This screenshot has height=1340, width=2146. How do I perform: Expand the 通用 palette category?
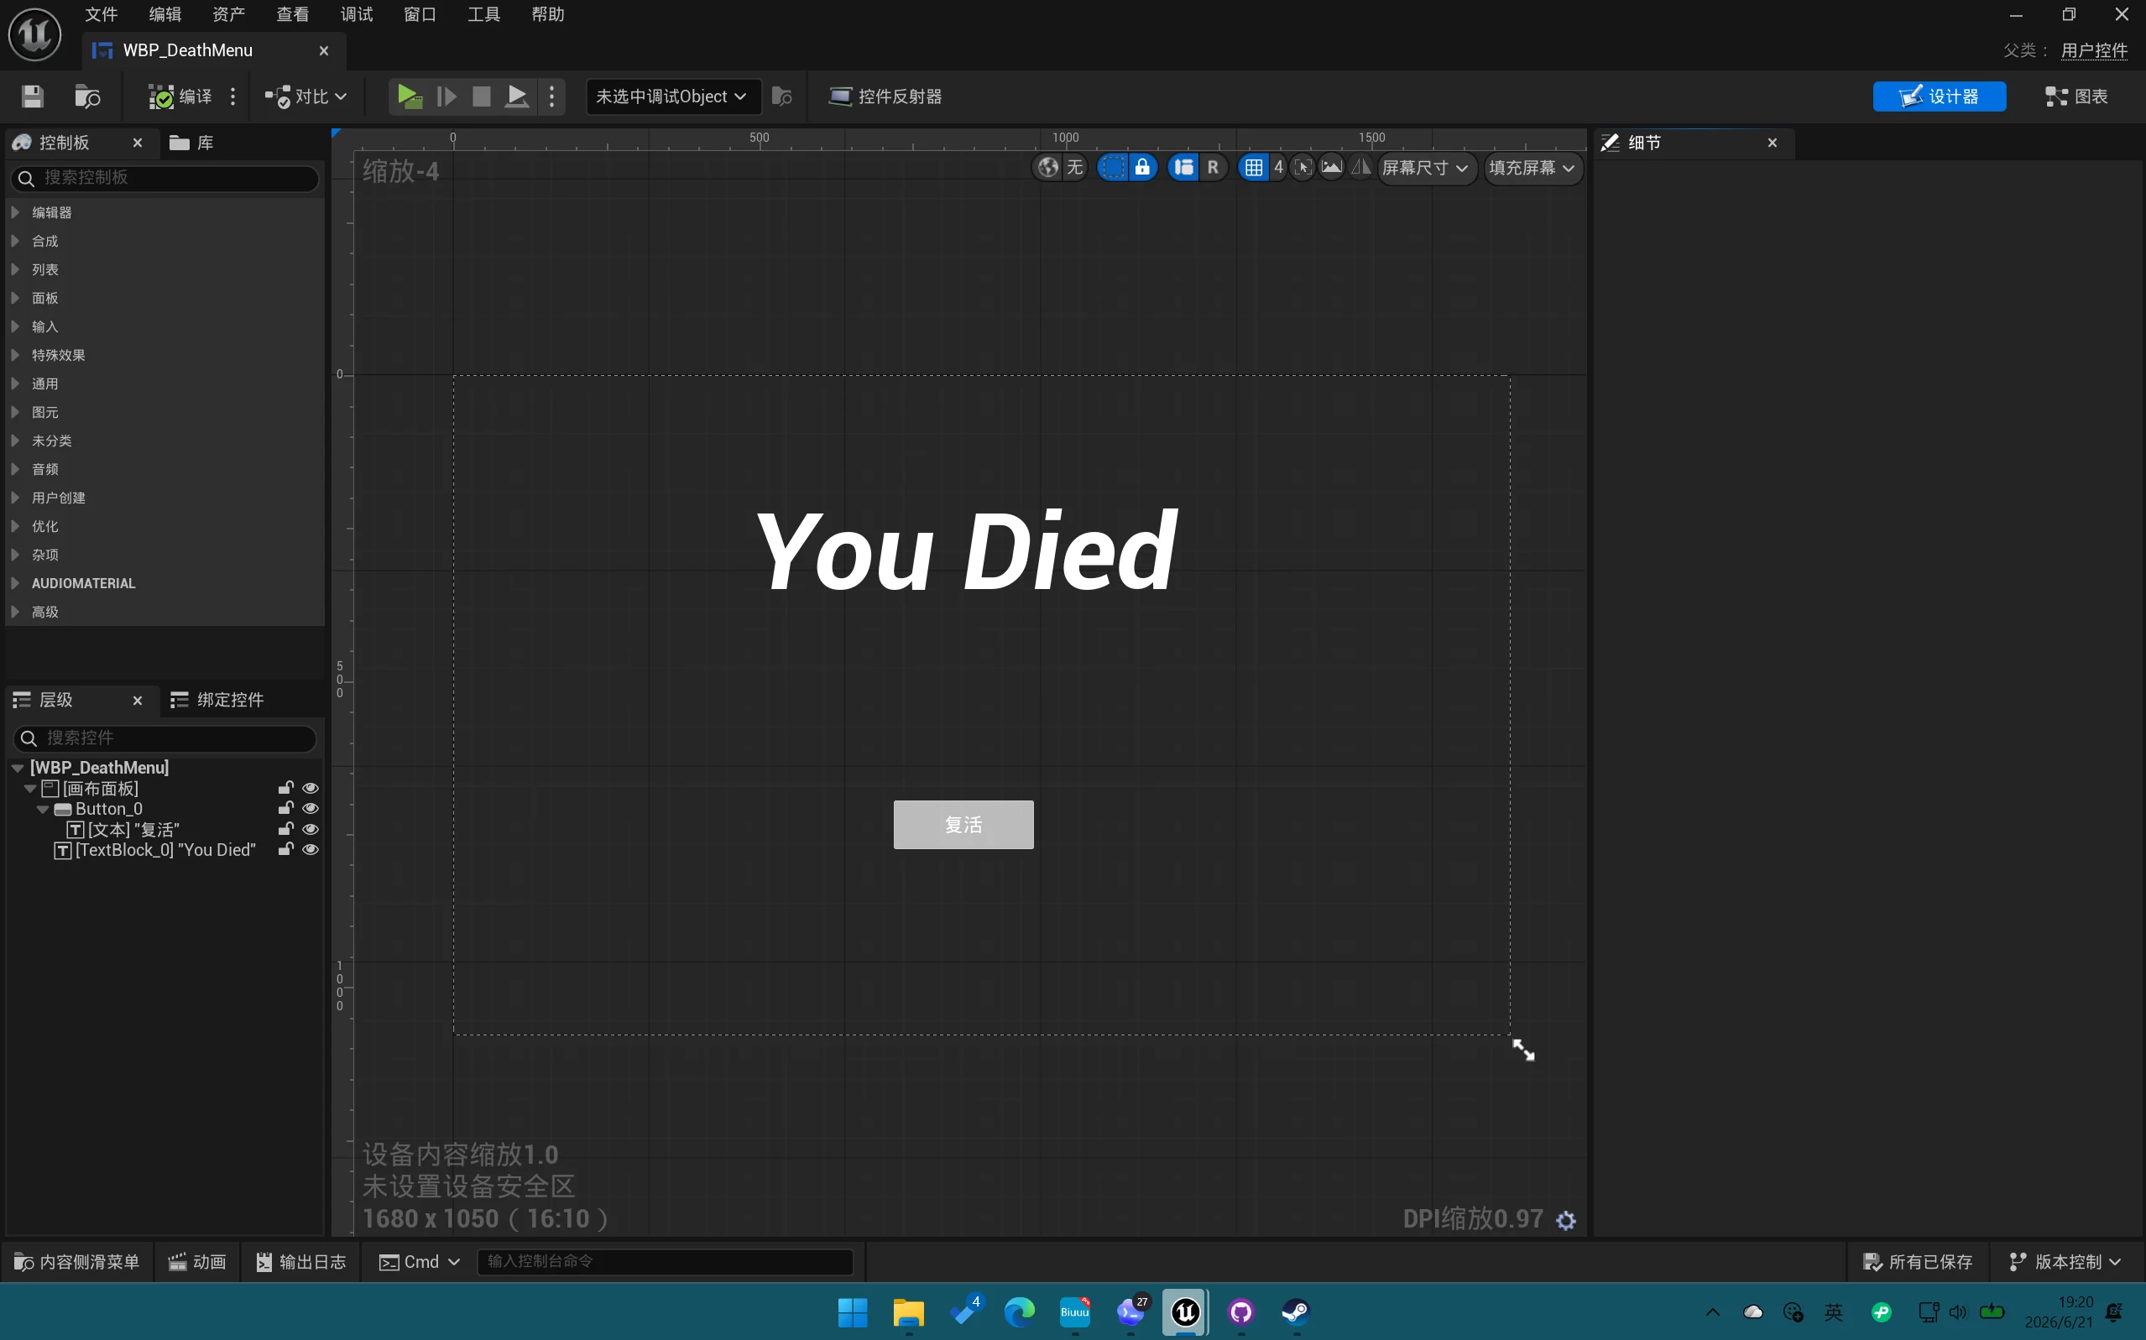[x=15, y=383]
